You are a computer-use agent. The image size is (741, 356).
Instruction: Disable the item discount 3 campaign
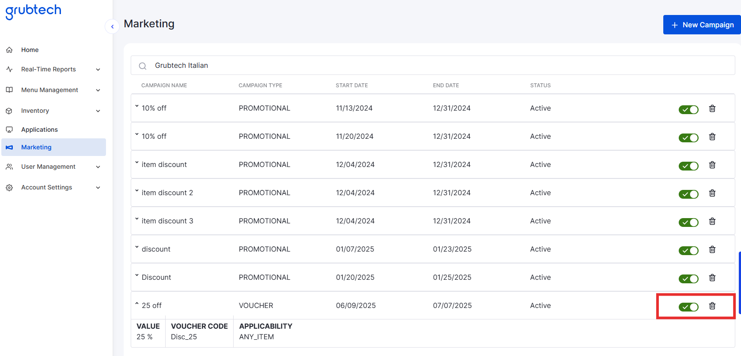(x=688, y=222)
